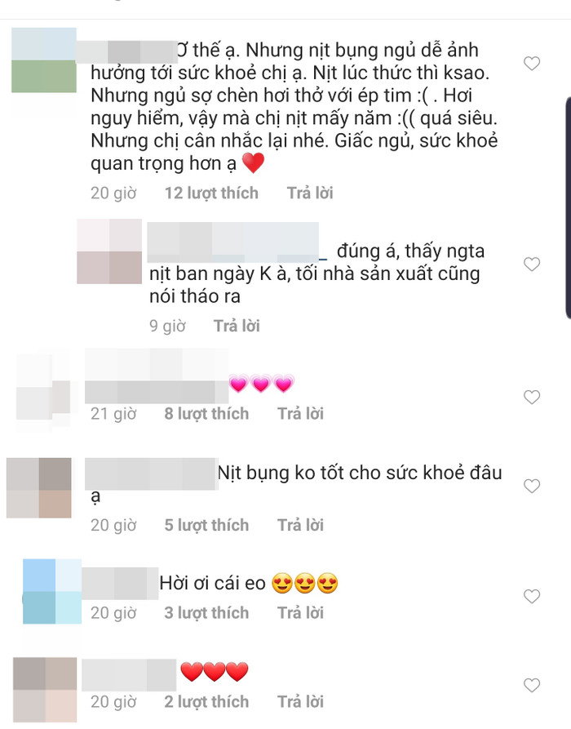The width and height of the screenshot is (571, 729).
Task: Like the 'Nịt bụng ko tốt' comment
Action: coord(532,486)
